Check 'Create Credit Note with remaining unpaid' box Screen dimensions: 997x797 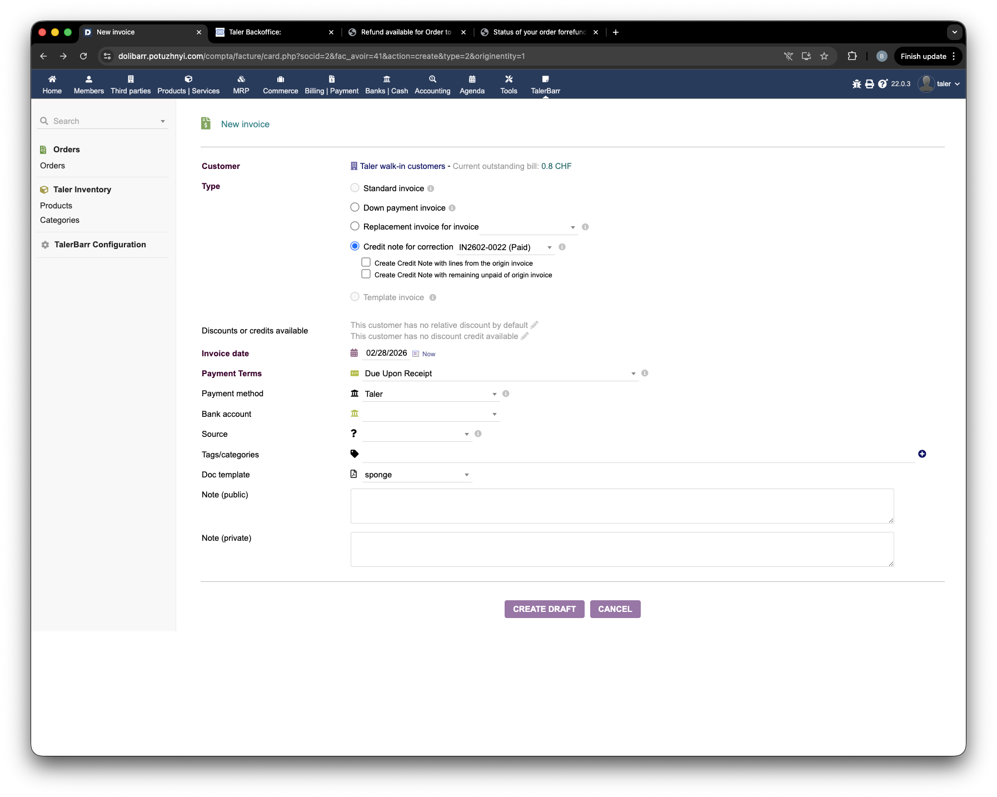coord(366,274)
